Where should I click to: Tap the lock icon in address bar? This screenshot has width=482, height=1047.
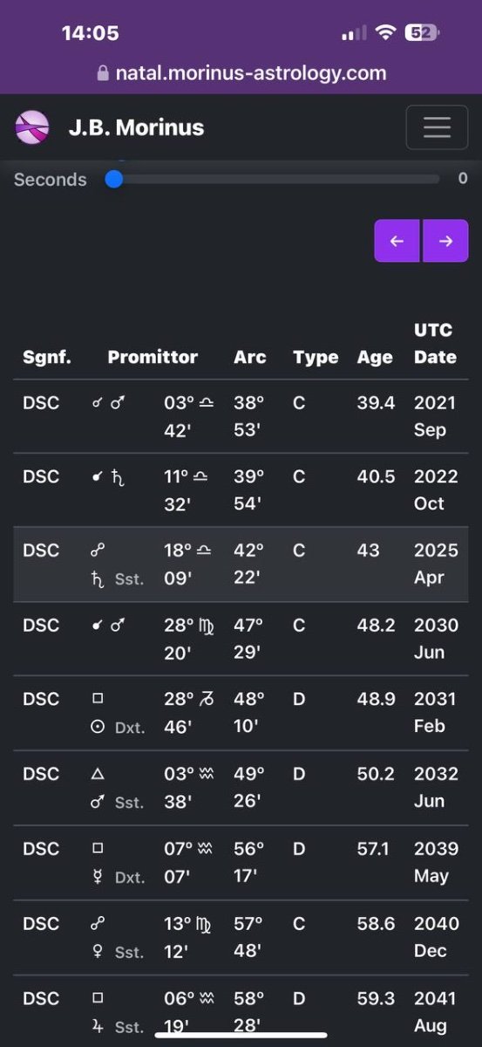[x=103, y=73]
